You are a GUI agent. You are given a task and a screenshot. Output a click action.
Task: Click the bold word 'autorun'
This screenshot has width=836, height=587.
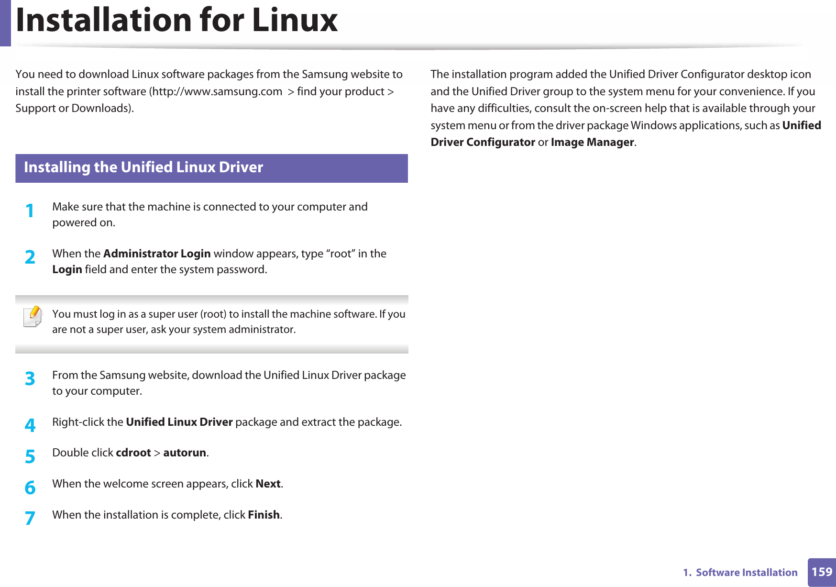pos(185,453)
